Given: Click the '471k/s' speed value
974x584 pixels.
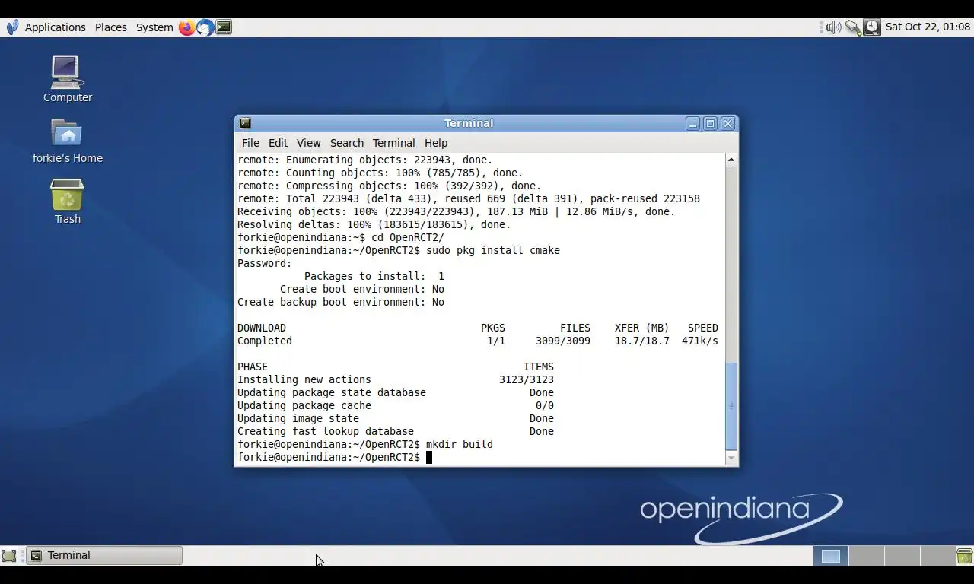Looking at the screenshot, I should point(700,341).
